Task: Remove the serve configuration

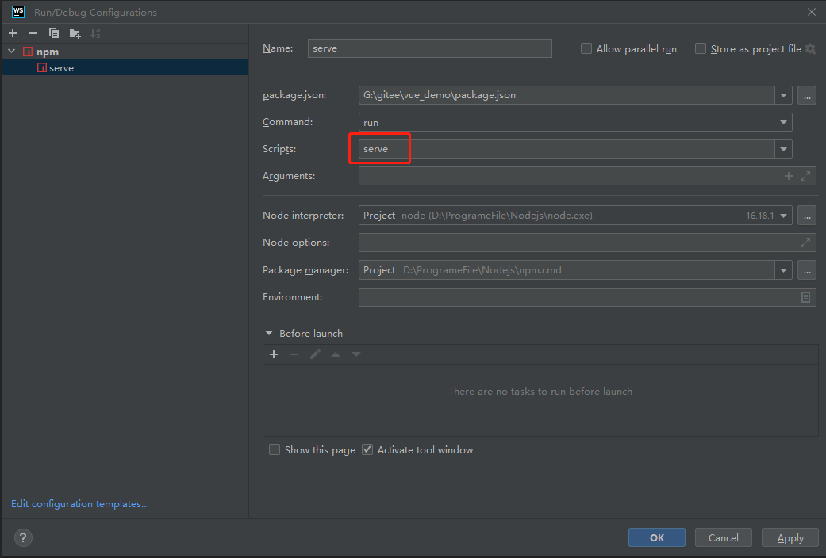Action: 32,32
